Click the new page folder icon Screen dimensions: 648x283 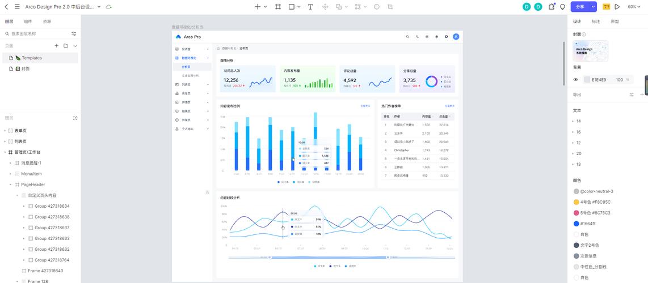click(x=66, y=46)
